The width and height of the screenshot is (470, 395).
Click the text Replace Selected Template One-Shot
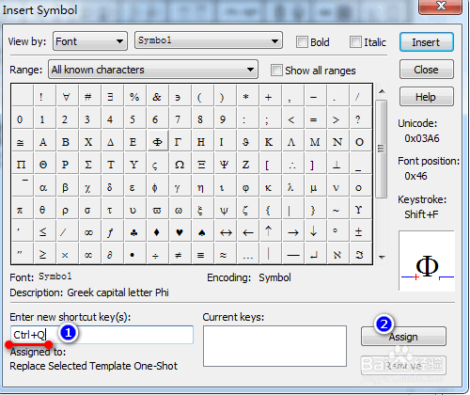click(93, 366)
